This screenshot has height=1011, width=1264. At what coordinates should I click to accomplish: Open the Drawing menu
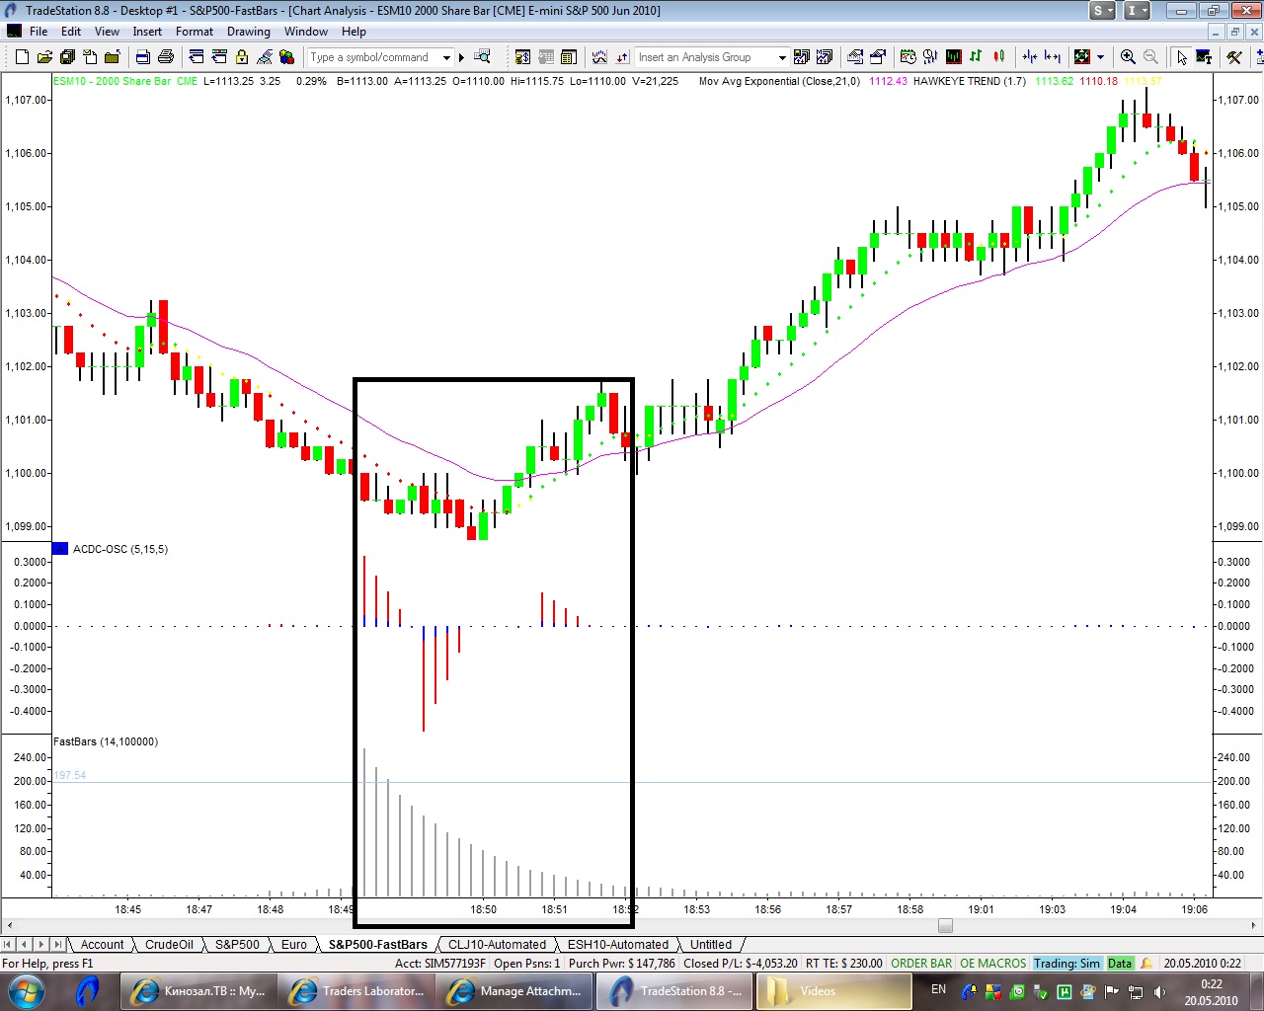point(249,32)
